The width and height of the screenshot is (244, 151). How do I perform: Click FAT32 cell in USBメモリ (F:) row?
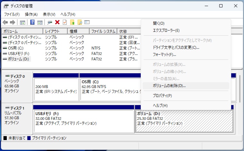tap(97, 53)
